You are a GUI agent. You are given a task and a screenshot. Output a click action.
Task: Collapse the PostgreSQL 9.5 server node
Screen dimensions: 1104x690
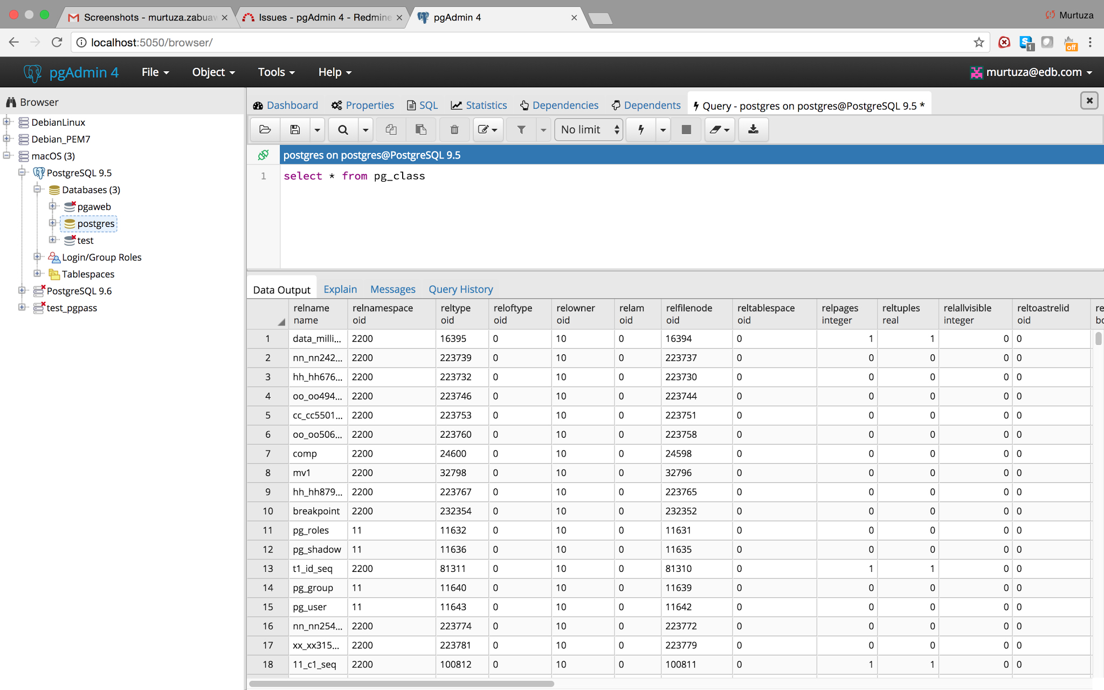pyautogui.click(x=22, y=172)
